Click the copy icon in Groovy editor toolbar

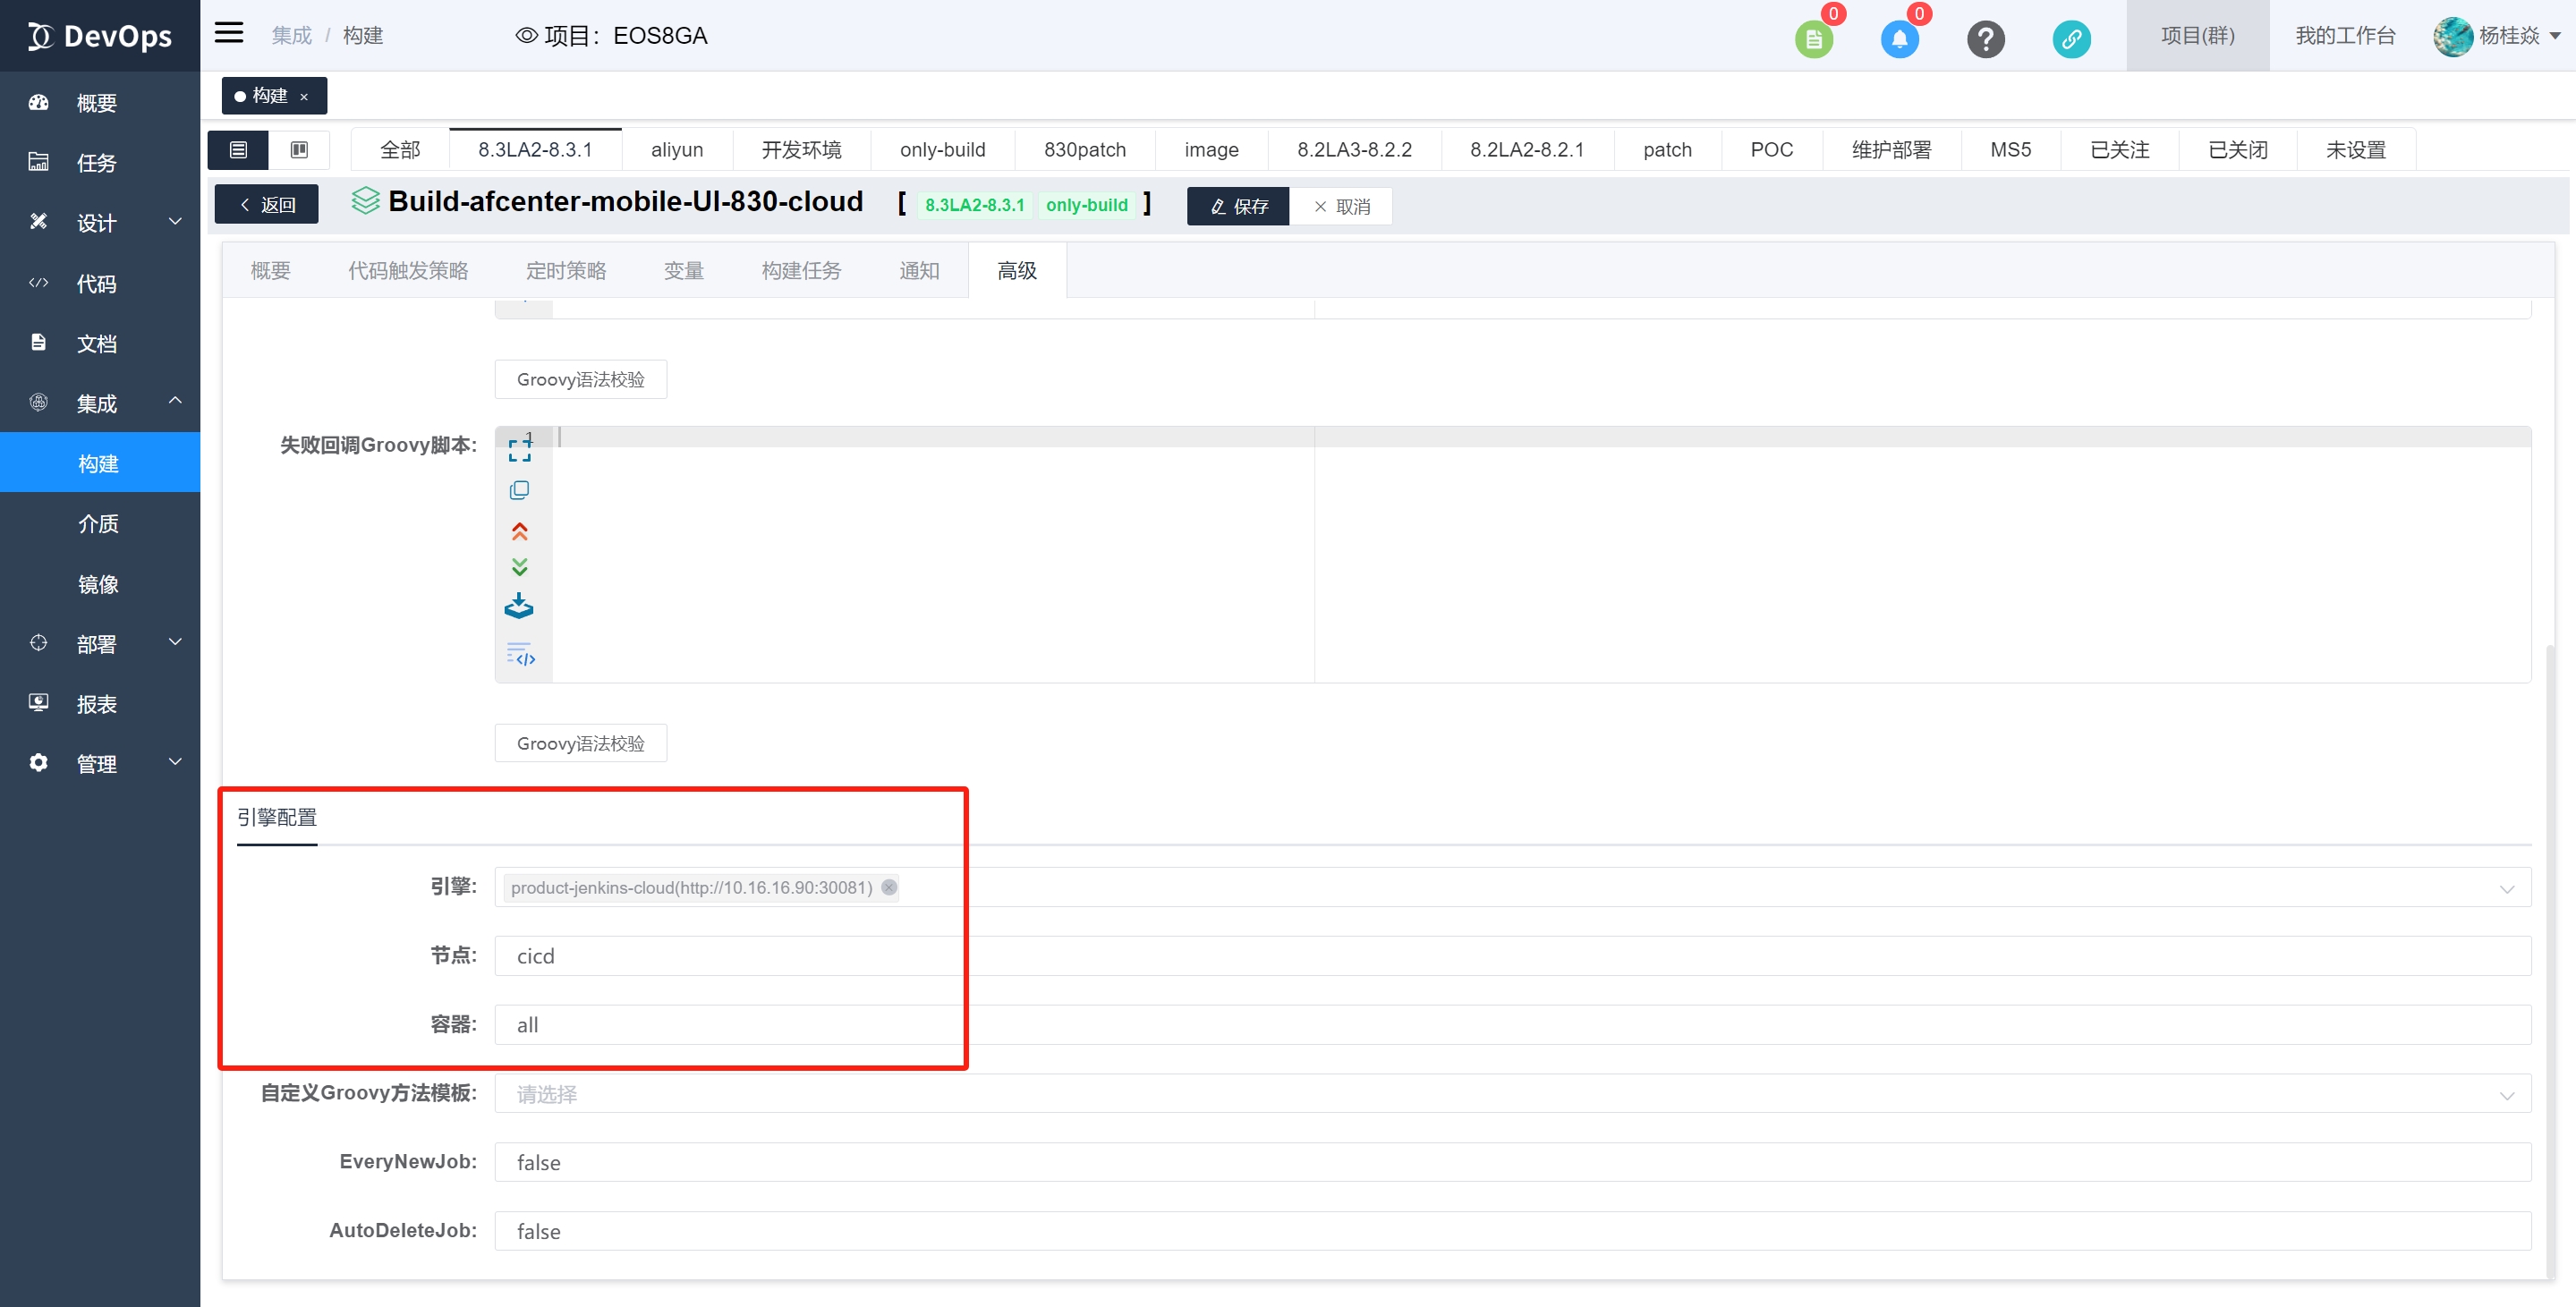click(x=519, y=490)
